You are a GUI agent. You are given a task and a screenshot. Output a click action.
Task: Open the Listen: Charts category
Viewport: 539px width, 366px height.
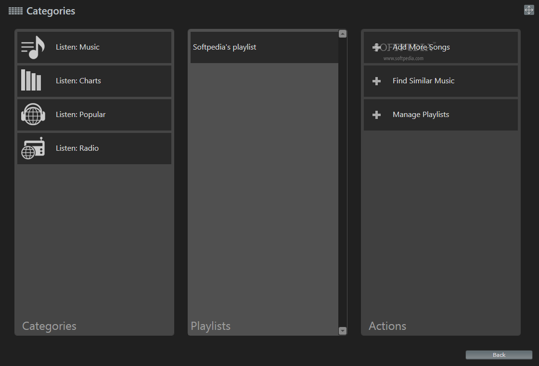point(94,81)
